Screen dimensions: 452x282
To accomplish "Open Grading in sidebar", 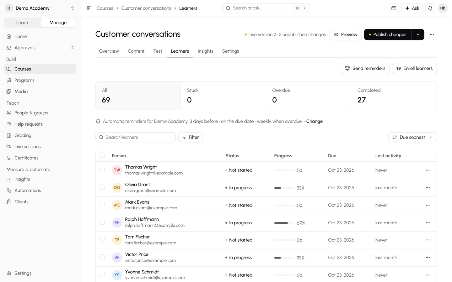I will (40, 135).
